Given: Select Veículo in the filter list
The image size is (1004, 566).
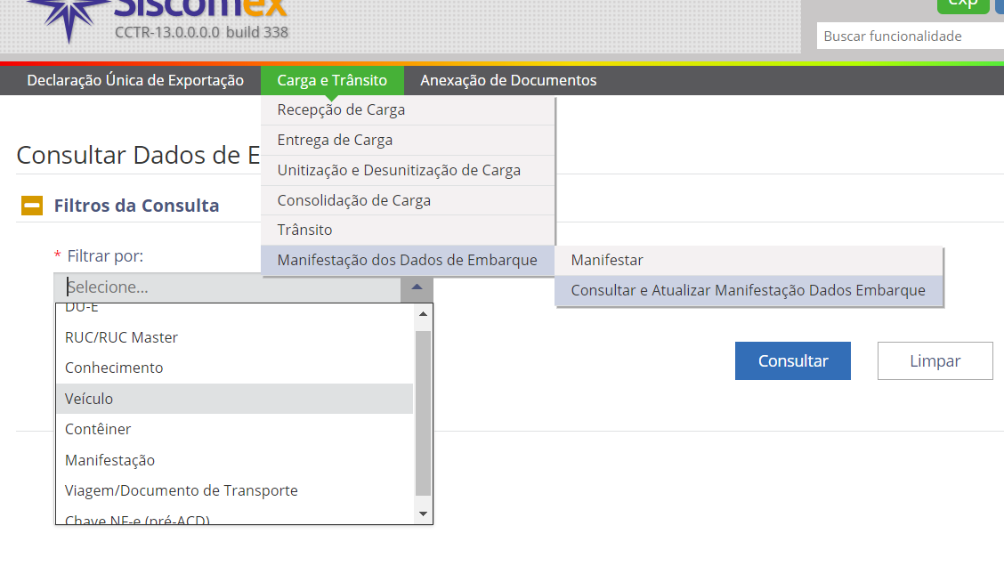Looking at the screenshot, I should coord(89,399).
